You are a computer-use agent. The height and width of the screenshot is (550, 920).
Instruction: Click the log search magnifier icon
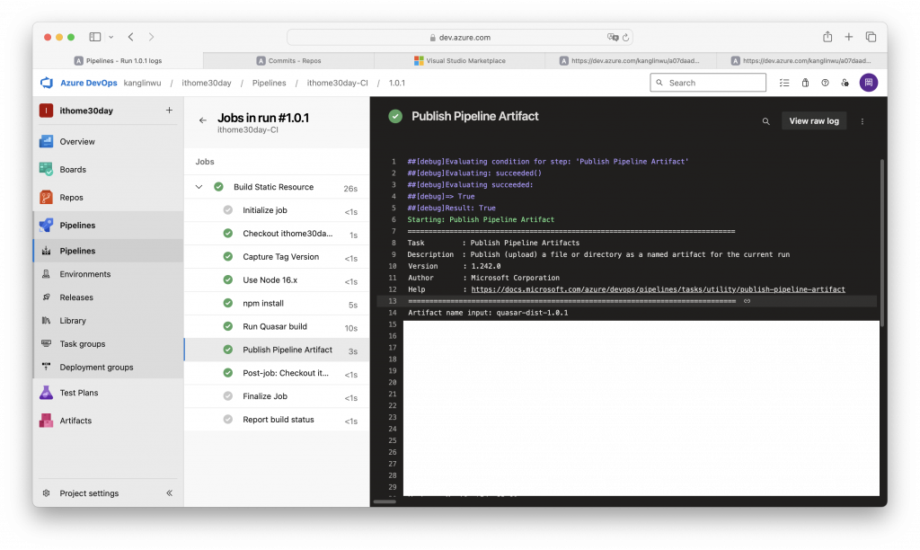(765, 121)
